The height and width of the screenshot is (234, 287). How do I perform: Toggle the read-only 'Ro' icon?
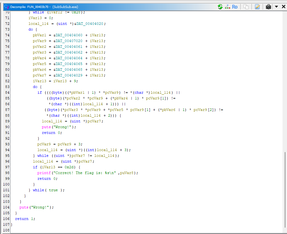(x=235, y=7)
